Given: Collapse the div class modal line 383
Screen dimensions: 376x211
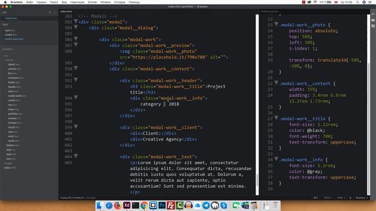Looking at the screenshot, I should click(76, 21).
